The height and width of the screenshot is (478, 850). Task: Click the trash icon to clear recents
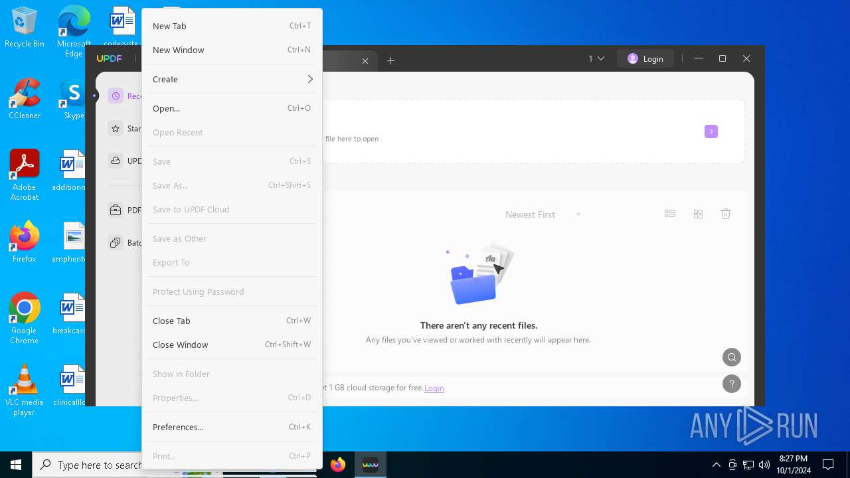(x=726, y=214)
